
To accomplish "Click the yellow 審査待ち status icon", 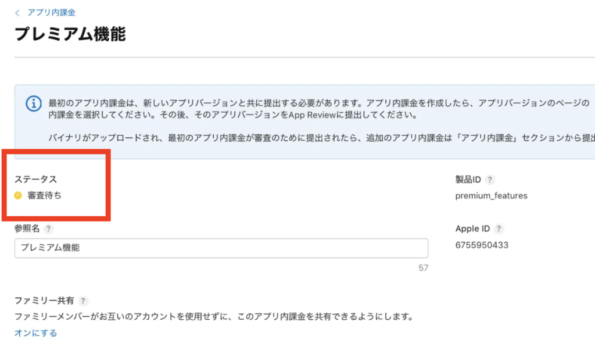I will click(18, 195).
